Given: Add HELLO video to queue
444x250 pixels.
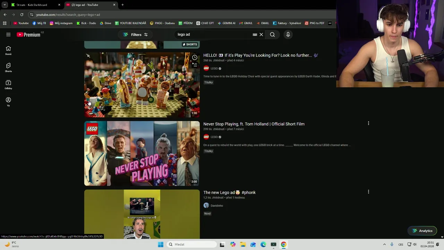Looking at the screenshot, I should point(195,65).
